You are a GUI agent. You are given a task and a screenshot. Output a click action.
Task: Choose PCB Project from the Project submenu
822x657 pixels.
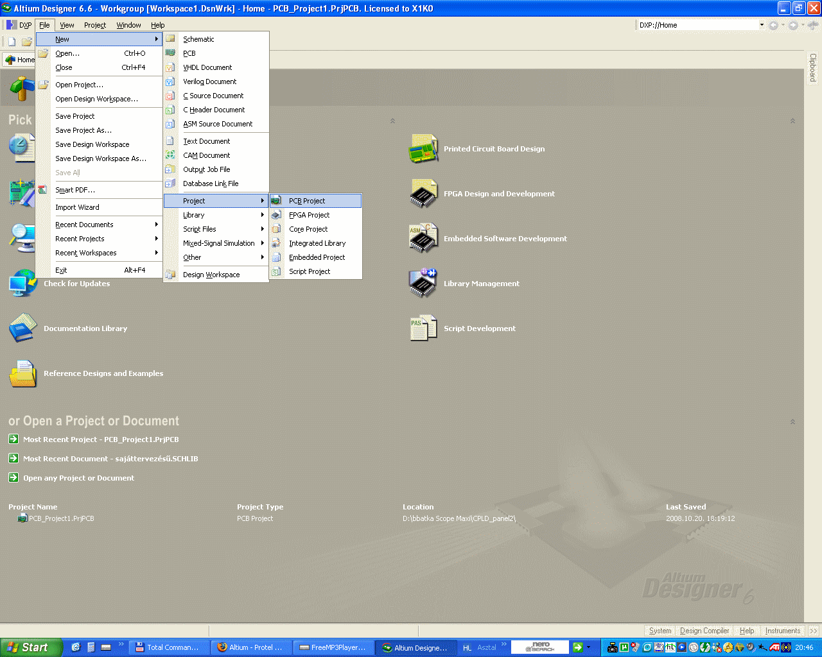pyautogui.click(x=315, y=201)
